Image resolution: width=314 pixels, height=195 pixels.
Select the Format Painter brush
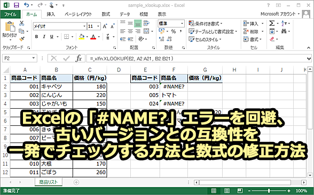tap(21, 39)
